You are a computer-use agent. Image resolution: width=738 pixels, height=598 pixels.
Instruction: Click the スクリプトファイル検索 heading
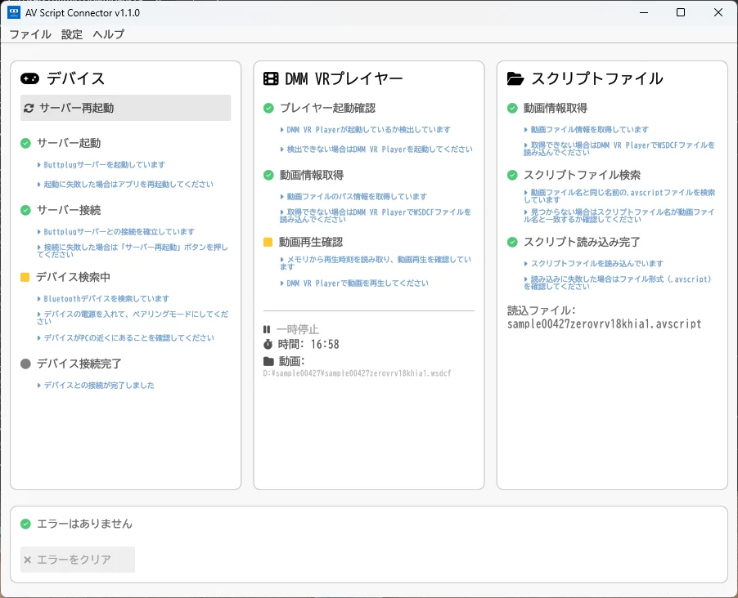tap(582, 175)
